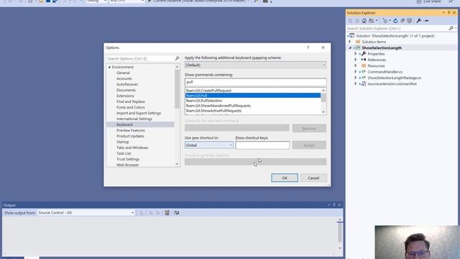
Task: Click OK in the Options dialog
Action: pos(285,178)
